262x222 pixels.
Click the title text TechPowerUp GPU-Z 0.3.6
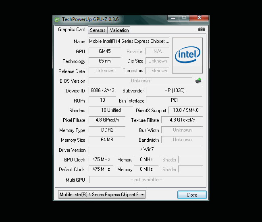(x=90, y=19)
